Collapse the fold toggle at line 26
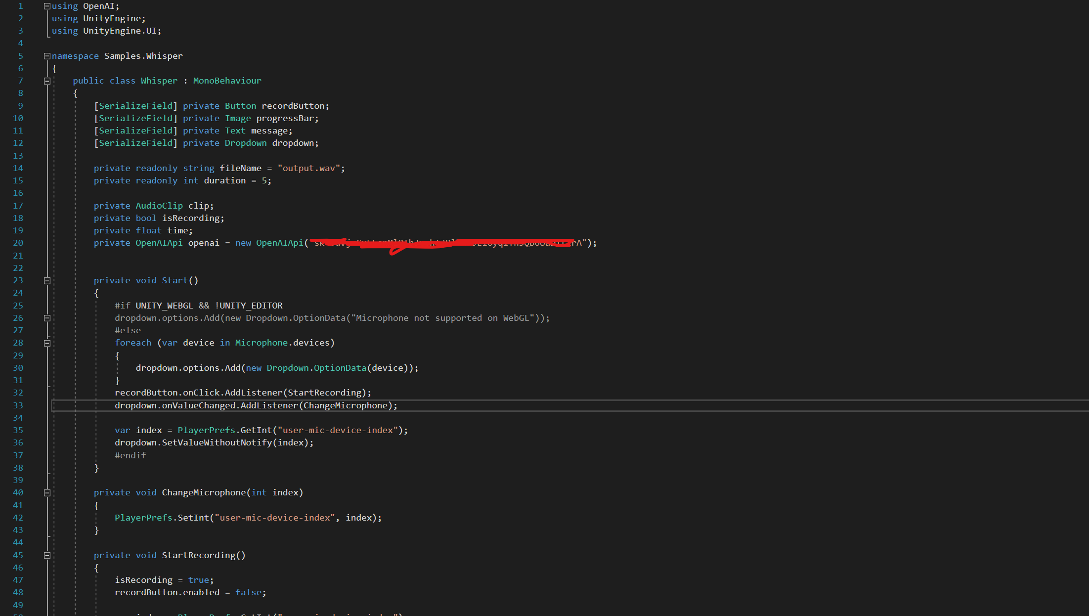1089x616 pixels. click(47, 318)
